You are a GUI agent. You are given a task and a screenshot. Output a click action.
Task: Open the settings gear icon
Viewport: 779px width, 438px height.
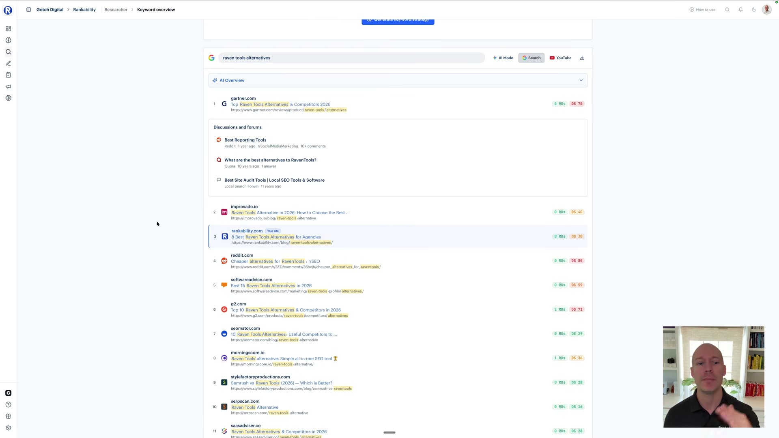(x=9, y=428)
